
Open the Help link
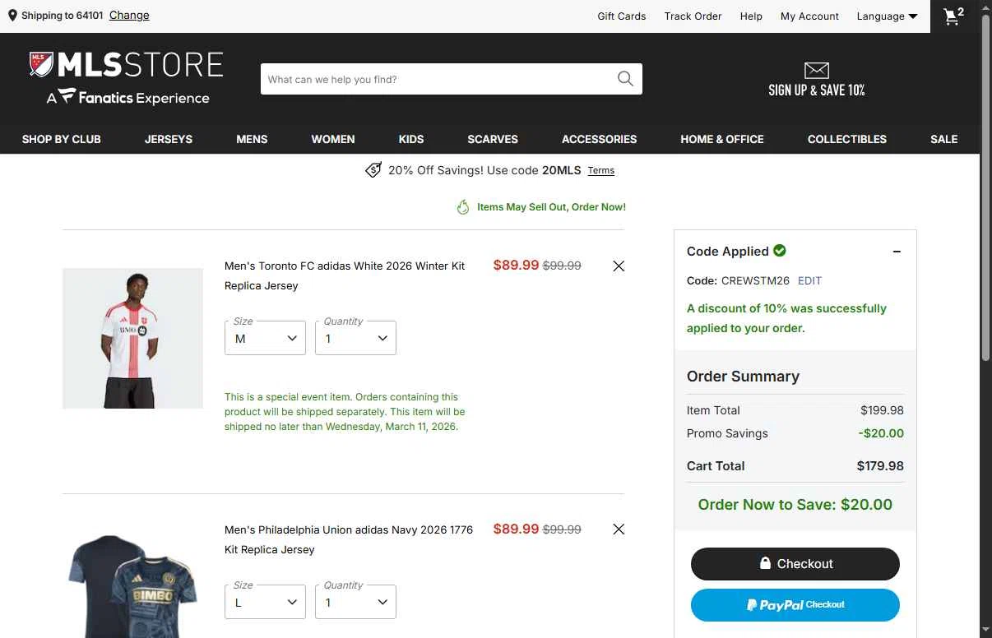[x=751, y=16]
